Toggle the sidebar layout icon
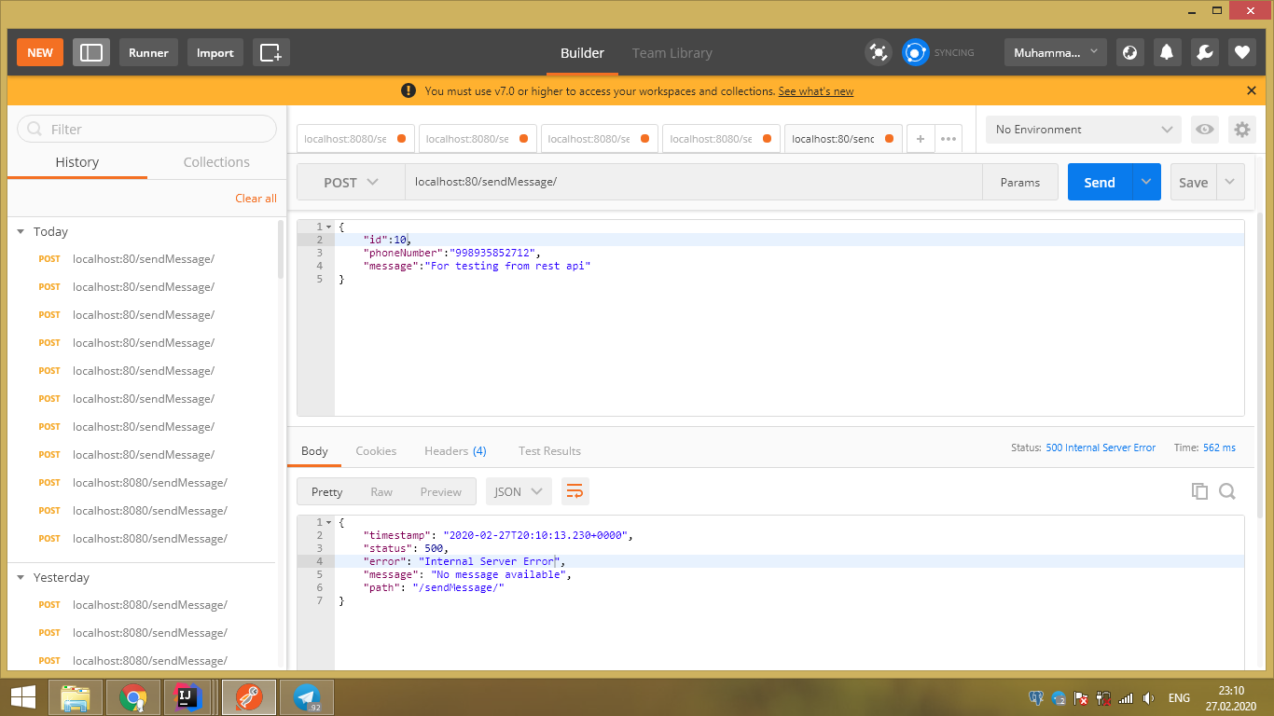This screenshot has width=1274, height=716. click(91, 52)
